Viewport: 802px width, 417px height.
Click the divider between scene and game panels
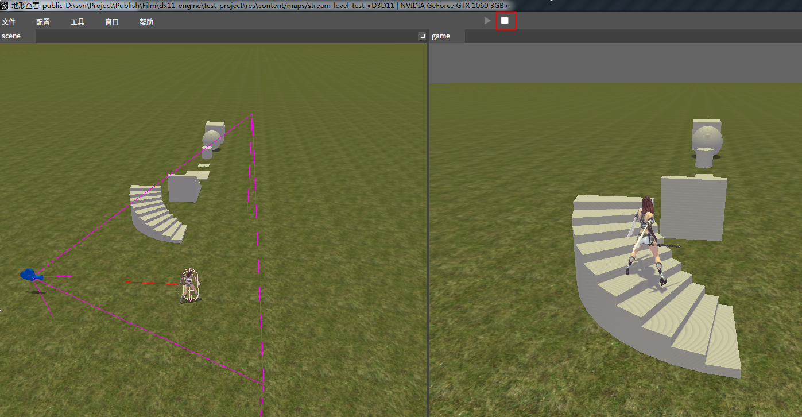[x=428, y=230]
